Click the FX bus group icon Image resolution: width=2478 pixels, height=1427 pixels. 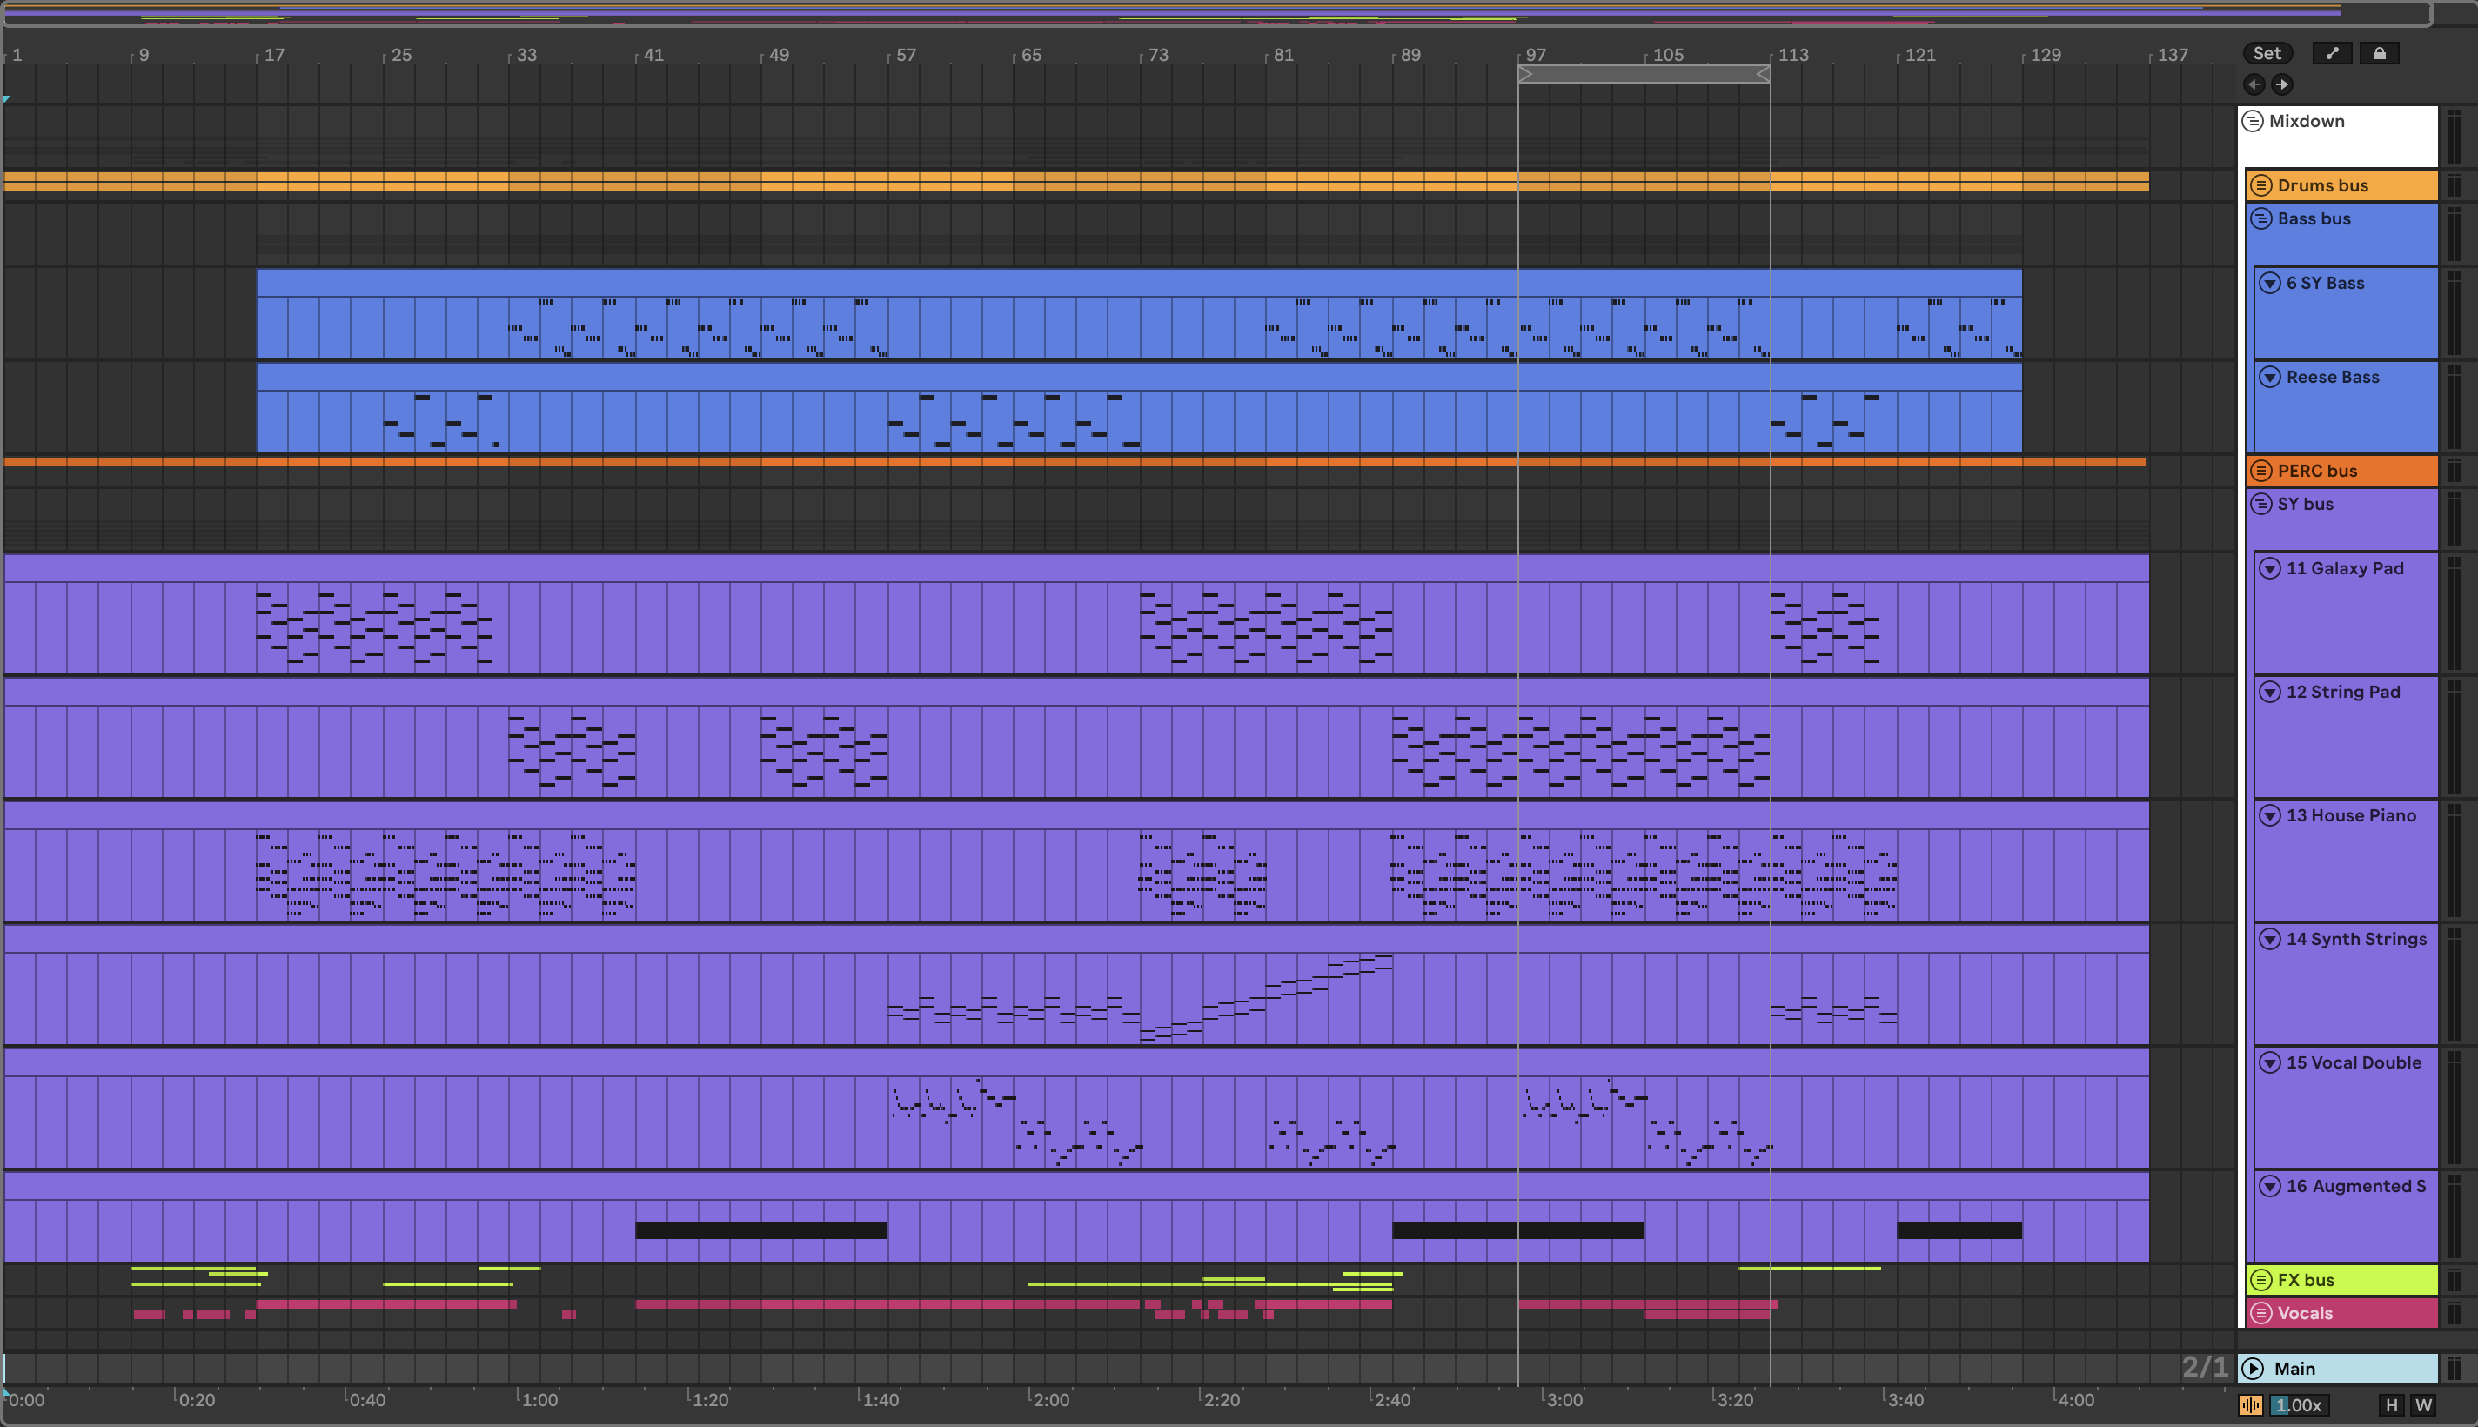(x=2260, y=1280)
